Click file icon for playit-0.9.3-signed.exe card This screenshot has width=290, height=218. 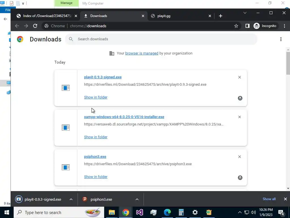[66, 88]
